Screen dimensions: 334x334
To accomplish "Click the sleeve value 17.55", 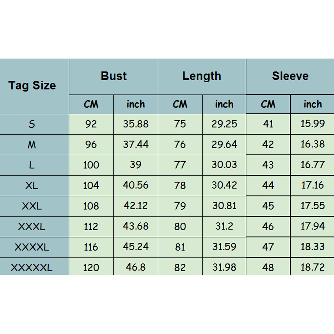I will [x=312, y=206].
